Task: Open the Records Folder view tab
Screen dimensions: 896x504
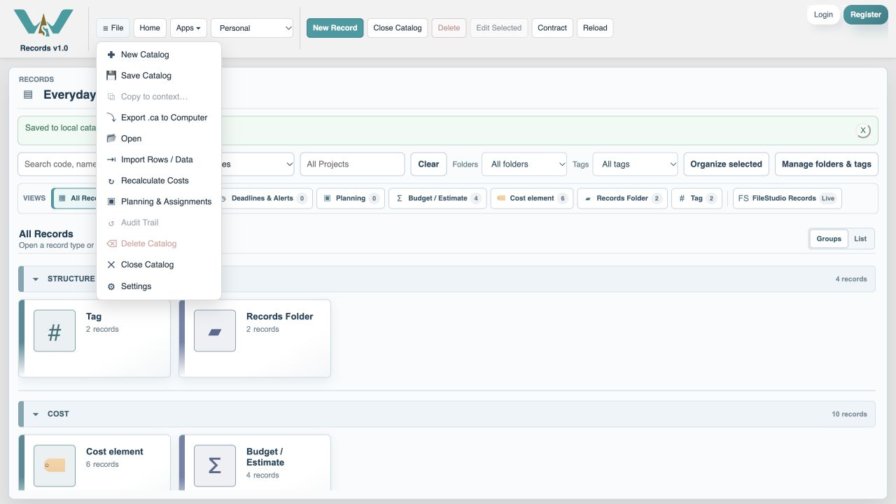Action: pyautogui.click(x=622, y=198)
